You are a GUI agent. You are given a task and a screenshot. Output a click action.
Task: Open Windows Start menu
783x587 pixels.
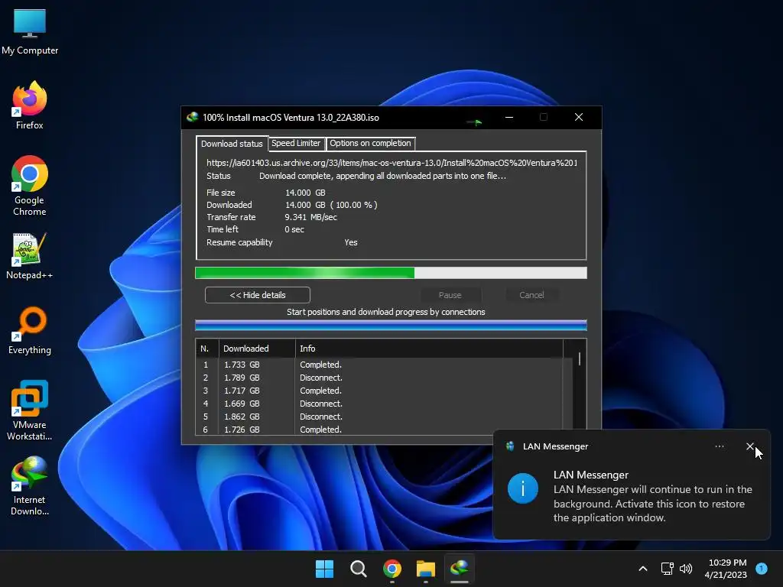[324, 569]
